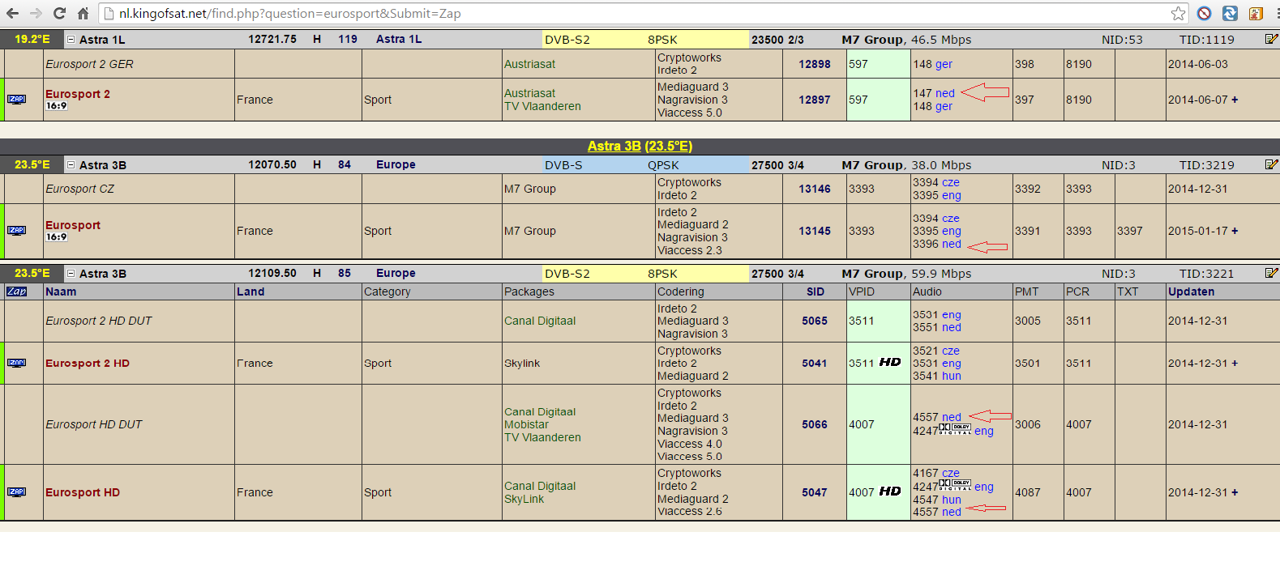The height and width of the screenshot is (583, 1280).
Task: Open the Astra 1L beam link after 119
Action: pyautogui.click(x=399, y=39)
